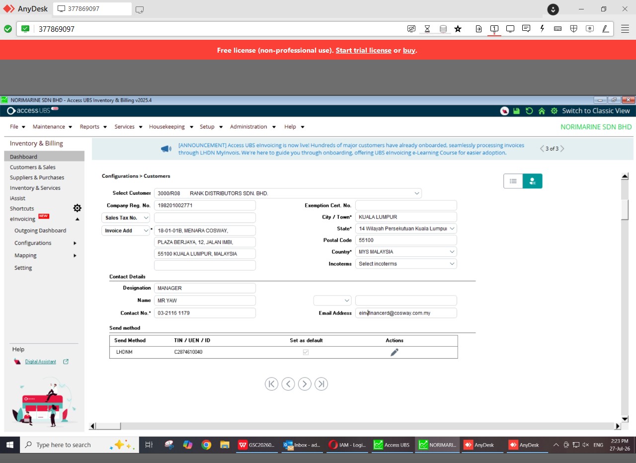Open the permissions shield icon
Image resolution: width=636 pixels, height=463 pixels.
coord(574,29)
